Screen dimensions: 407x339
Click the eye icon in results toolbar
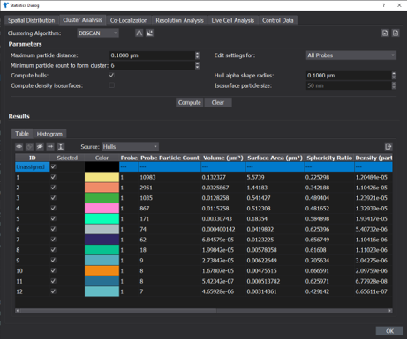coord(19,146)
